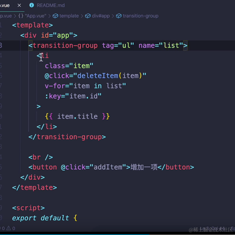Click the @click="deleteItem(item)" line
235x235 pixels.
pos(96,76)
